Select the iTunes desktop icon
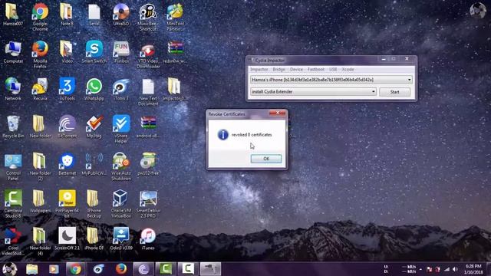The width and height of the screenshot is (491, 276). pos(148,238)
